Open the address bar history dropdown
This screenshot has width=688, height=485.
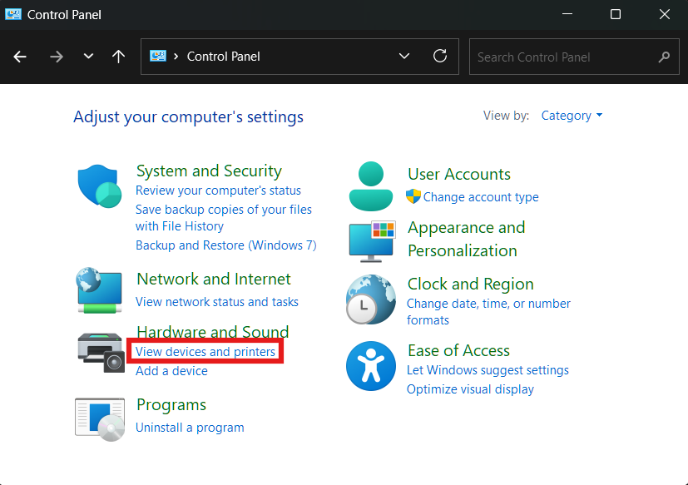pyautogui.click(x=404, y=57)
